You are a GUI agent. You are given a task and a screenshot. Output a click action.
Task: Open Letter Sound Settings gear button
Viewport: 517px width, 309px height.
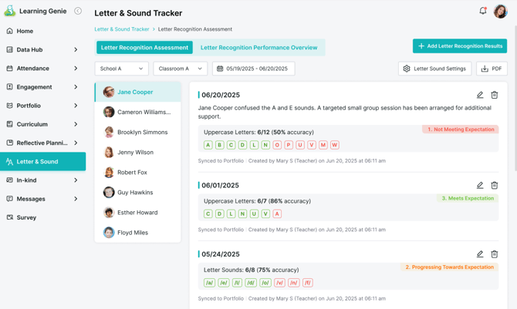434,69
